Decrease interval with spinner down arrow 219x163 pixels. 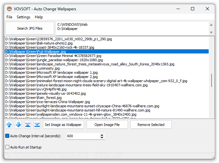coord(102,137)
